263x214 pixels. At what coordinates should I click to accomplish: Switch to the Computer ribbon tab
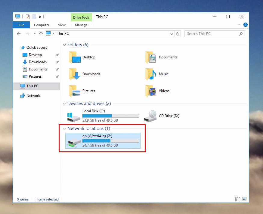click(42, 25)
